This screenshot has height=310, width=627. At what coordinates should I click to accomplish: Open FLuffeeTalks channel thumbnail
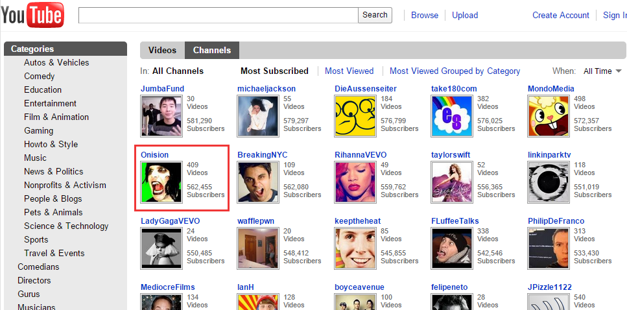452,248
